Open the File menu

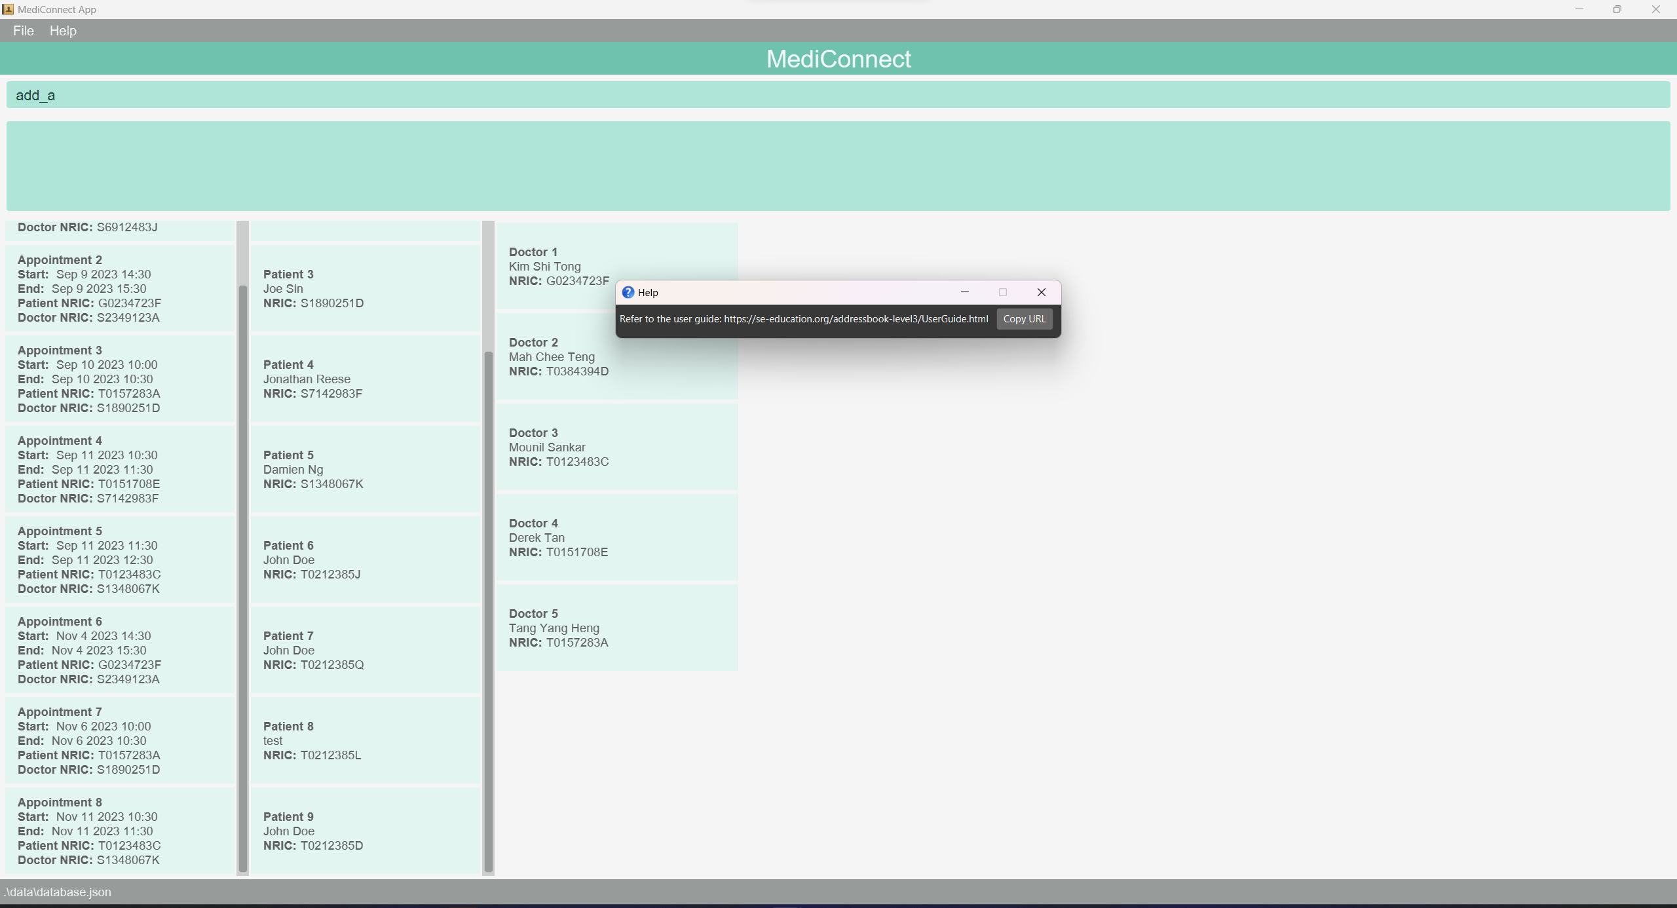click(23, 31)
